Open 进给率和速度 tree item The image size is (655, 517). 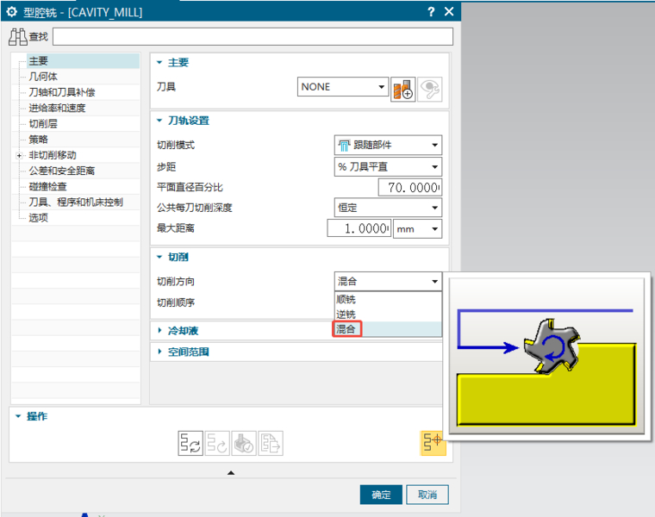(x=57, y=109)
